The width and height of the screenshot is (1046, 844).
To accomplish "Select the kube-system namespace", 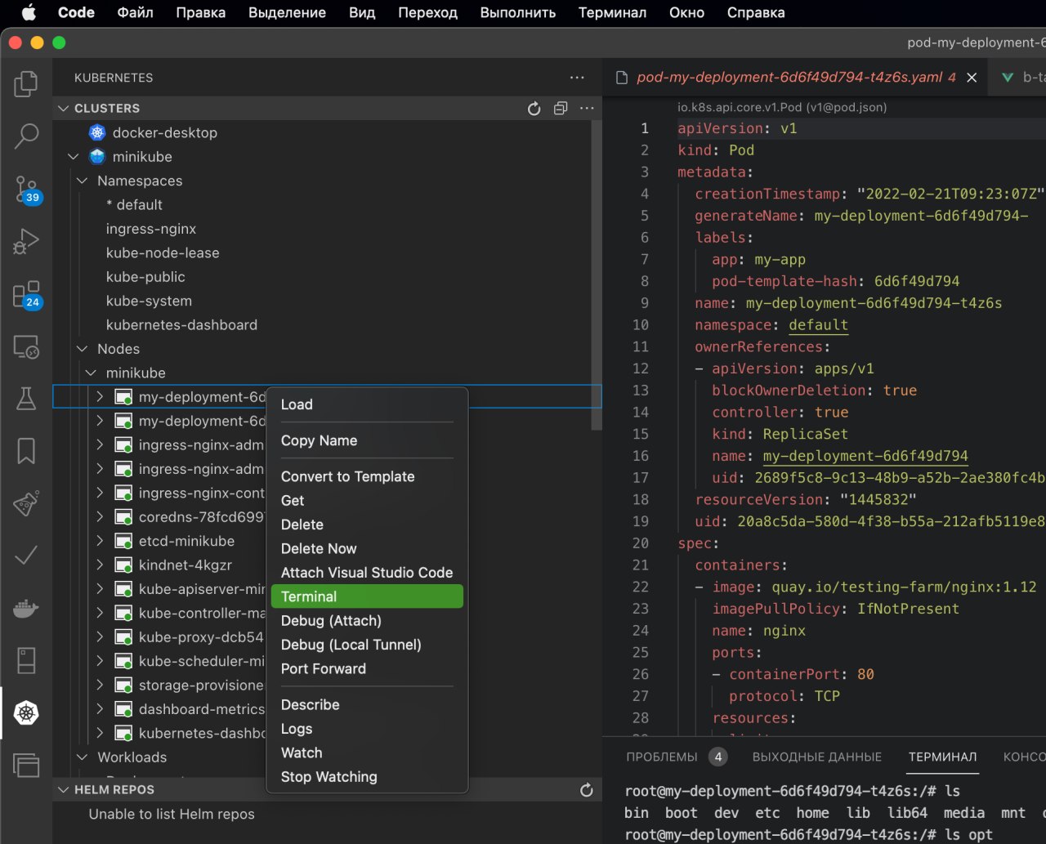I will [149, 301].
